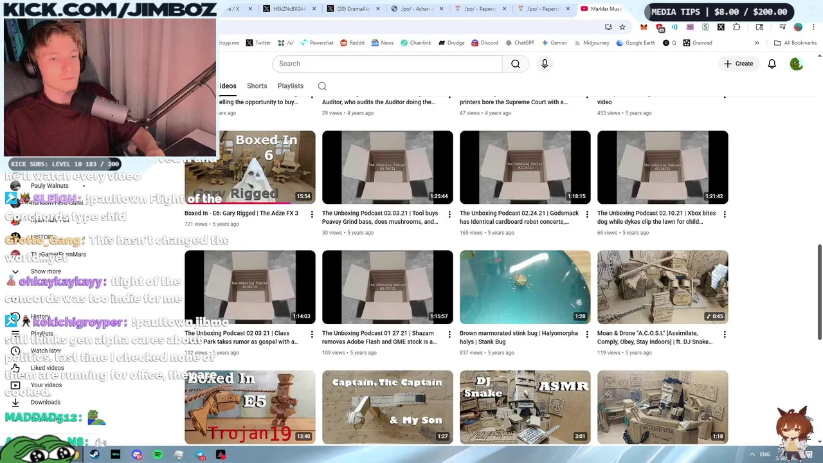Image resolution: width=823 pixels, height=463 pixels.
Task: Open the DJ Snake ASMR thumbnail
Action: pos(525,407)
